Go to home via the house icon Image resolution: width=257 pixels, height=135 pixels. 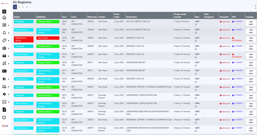coord(4,18)
